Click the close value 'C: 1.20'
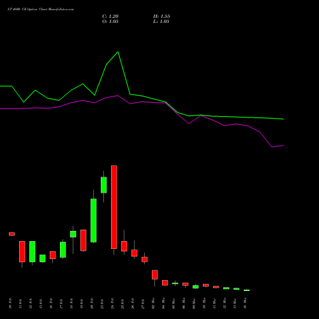 (110, 17)
